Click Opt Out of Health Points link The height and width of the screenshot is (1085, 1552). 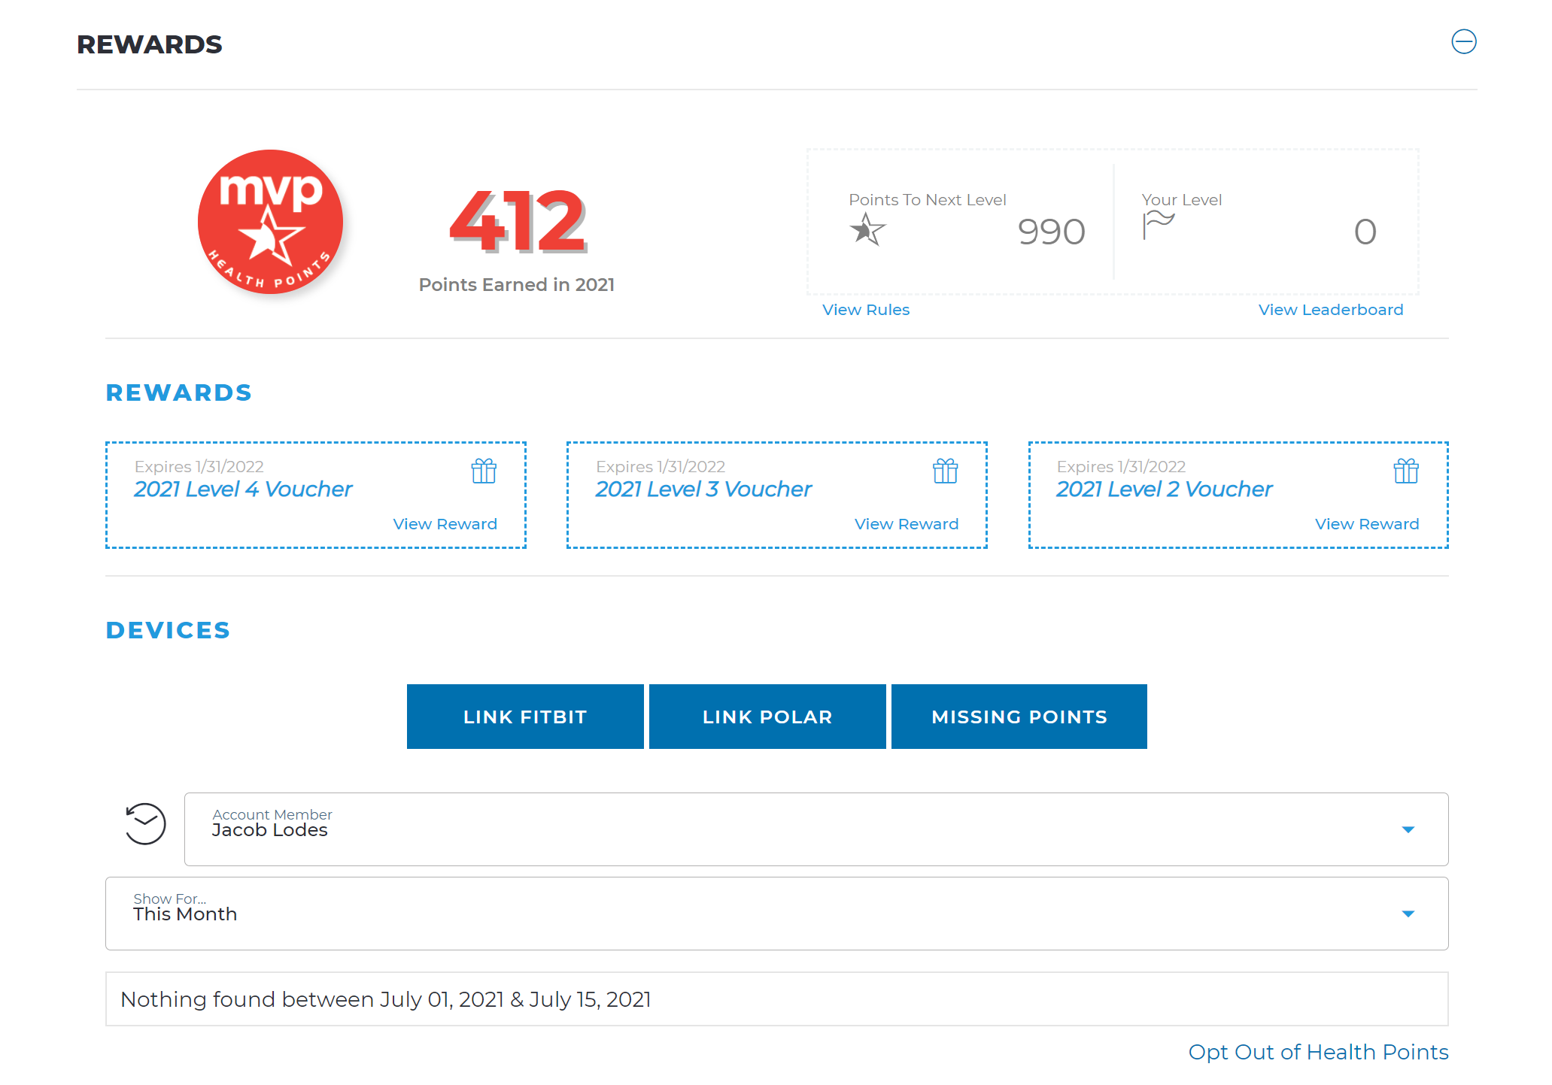point(1318,1052)
